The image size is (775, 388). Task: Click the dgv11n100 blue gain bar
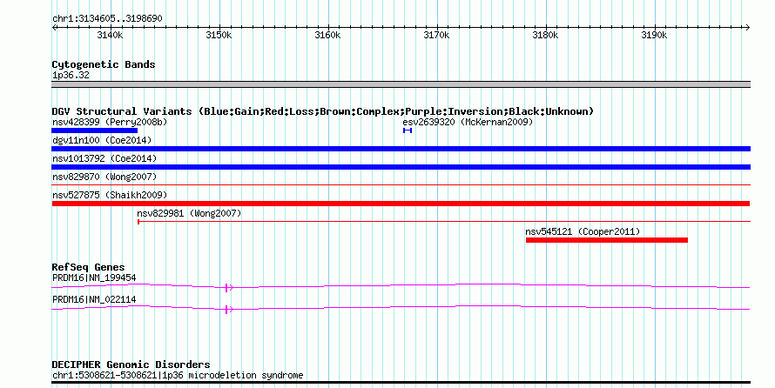tap(401, 149)
